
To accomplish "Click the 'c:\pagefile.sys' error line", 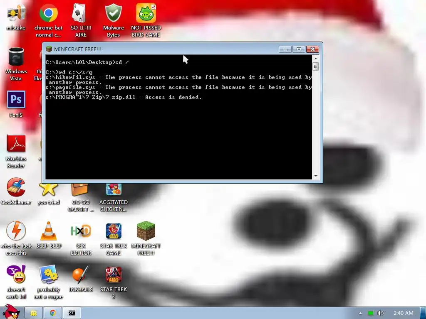I will 178,90.
